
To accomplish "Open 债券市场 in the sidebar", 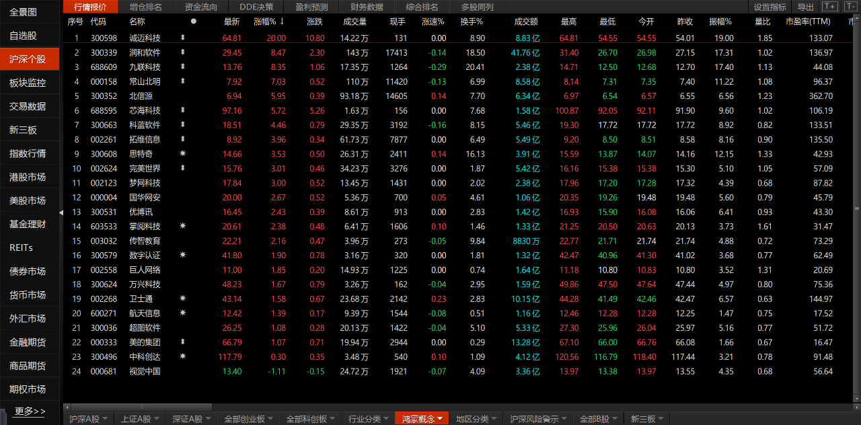I will (30, 271).
